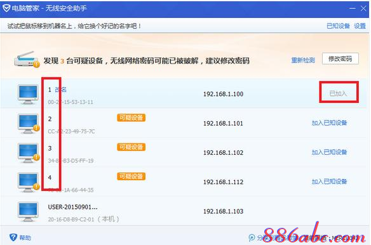Click the hint text 试试把鼠标移到机器名上
The image size is (371, 245).
(x=74, y=26)
